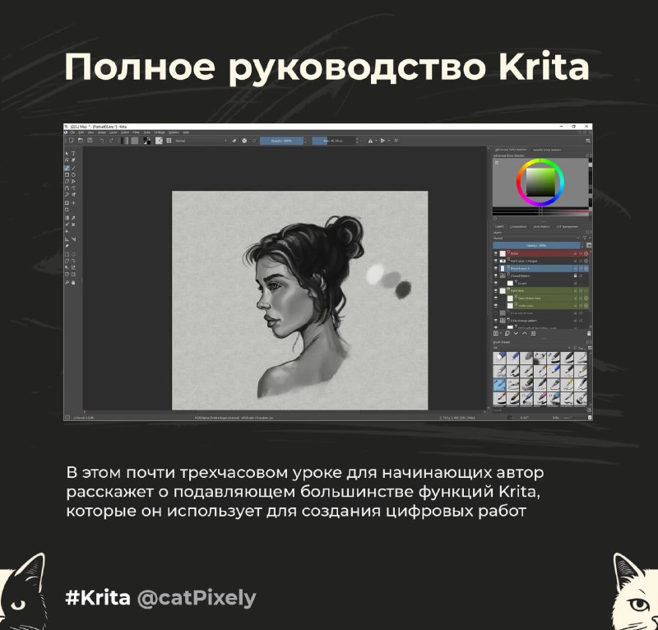This screenshot has width=658, height=630.
Task: Click the toolbar opacity stepper arrows
Action: pyautogui.click(x=305, y=141)
